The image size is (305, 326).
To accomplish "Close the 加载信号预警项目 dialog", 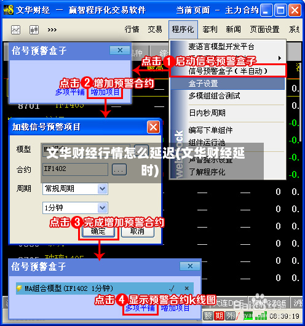I will click(154, 127).
